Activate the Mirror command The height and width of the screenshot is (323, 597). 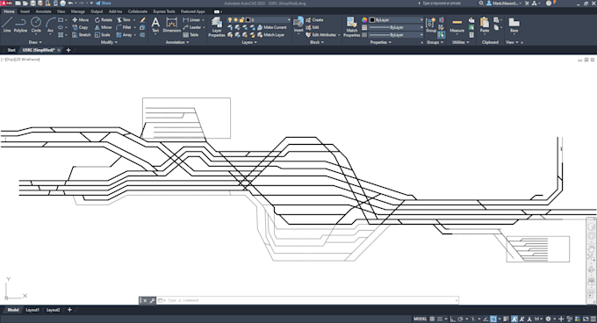click(104, 27)
